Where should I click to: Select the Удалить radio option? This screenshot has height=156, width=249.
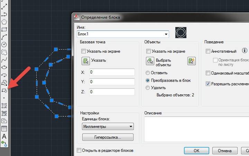click(x=148, y=88)
